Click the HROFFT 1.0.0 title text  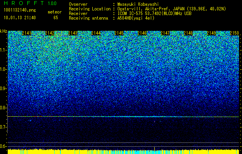(30, 3)
